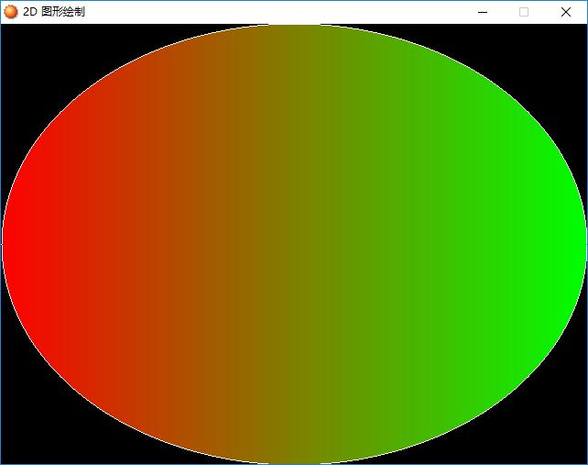Close the 2D 图形绘制 window

[x=566, y=13]
